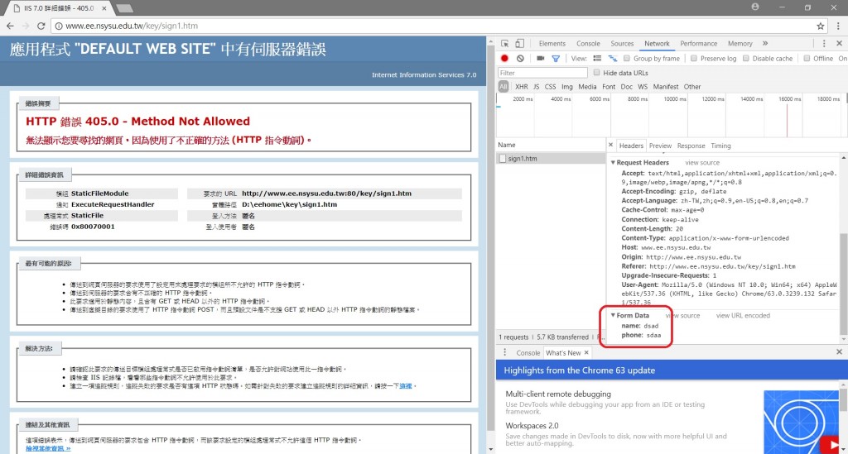Enable Group by frame checkbox
Screen dimensions: 848x454
[x=626, y=59]
